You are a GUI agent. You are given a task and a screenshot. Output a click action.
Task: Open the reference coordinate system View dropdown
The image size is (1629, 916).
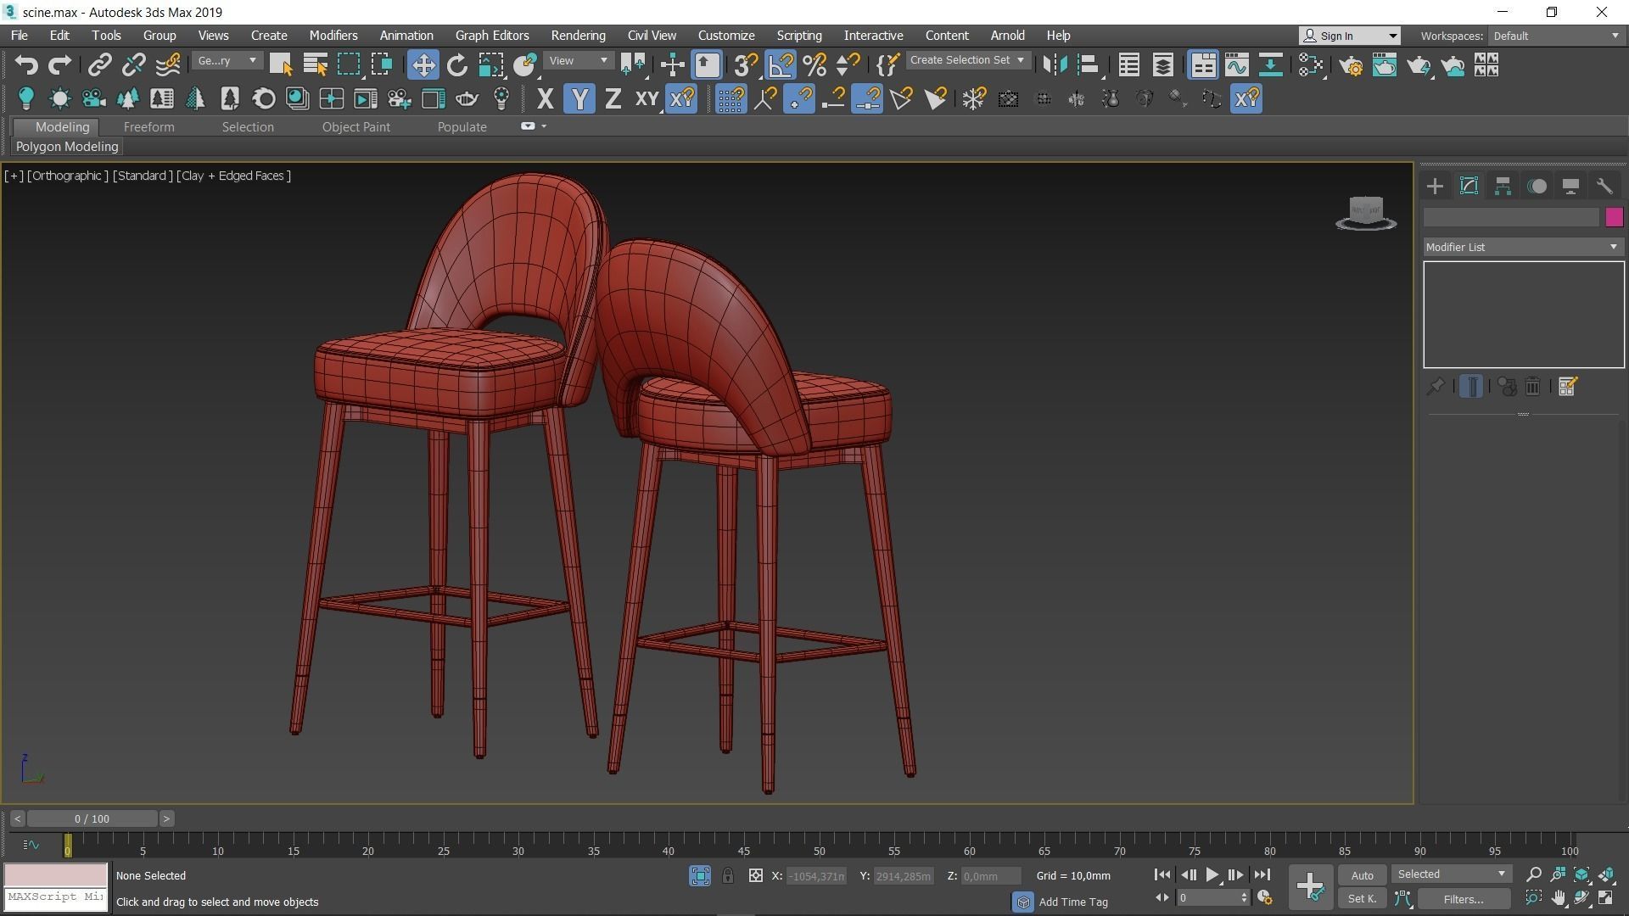[578, 61]
